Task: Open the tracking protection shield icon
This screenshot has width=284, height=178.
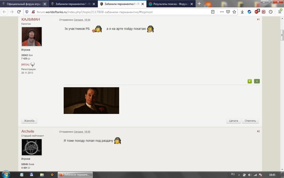Action: [27, 12]
